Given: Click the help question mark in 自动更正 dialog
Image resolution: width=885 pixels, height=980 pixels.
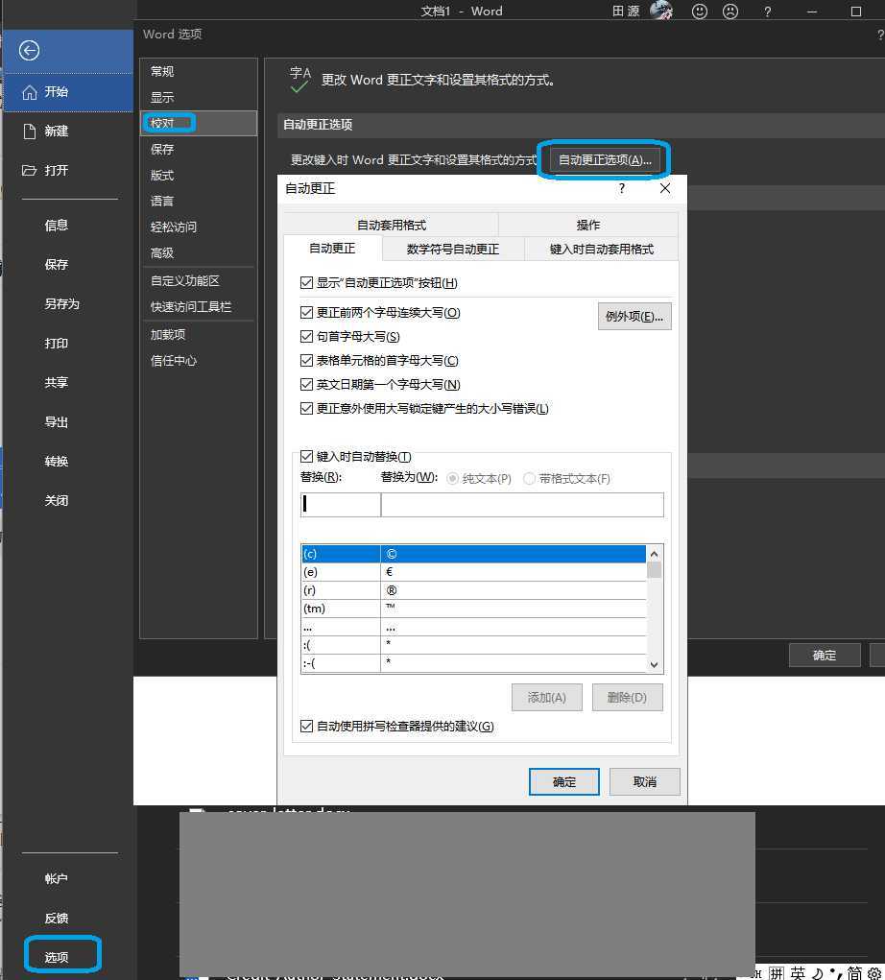Looking at the screenshot, I should tap(622, 189).
